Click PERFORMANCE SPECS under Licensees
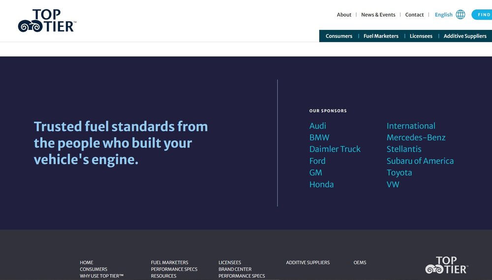This screenshot has width=492, height=280. (242, 276)
